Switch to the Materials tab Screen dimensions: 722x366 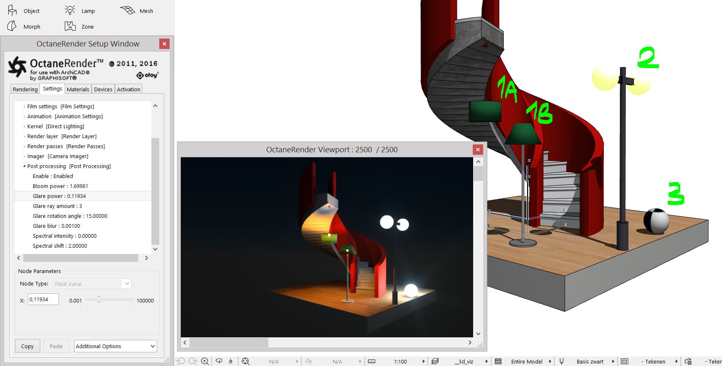coord(78,89)
